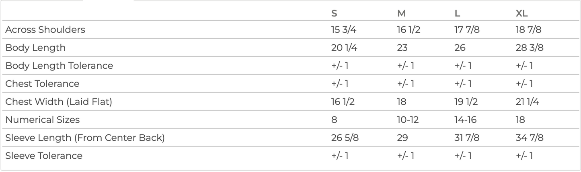Viewport: 581px width, 172px height.
Task: Select the 20 1/4 body length value
Action: click(x=344, y=48)
